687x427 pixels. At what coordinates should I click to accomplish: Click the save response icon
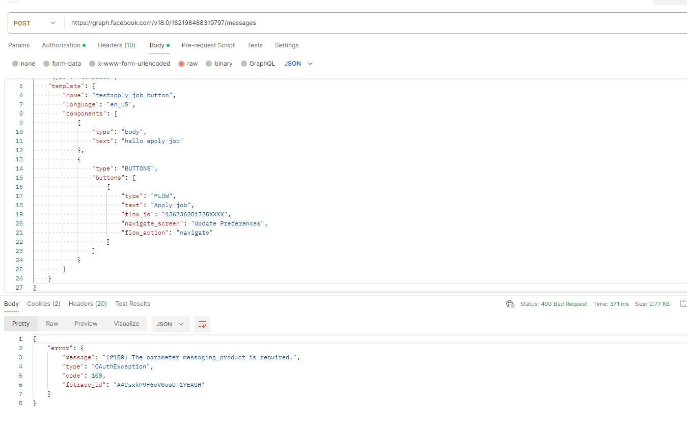pyautogui.click(x=682, y=304)
